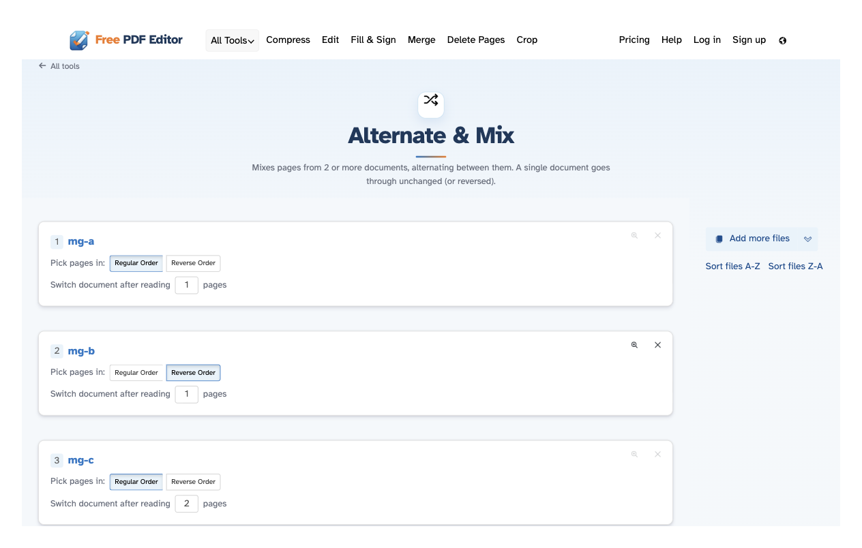Screen dimensions: 862x548
Task: Select Regular Order for mg-a
Action: pos(136,263)
